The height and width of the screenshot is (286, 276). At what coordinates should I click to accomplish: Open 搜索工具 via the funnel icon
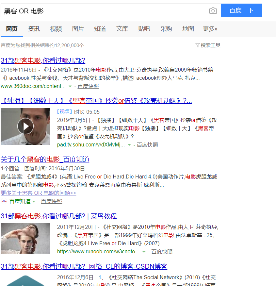pos(208,45)
